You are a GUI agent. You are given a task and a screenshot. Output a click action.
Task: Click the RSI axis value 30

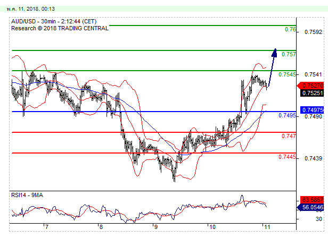point(319,219)
